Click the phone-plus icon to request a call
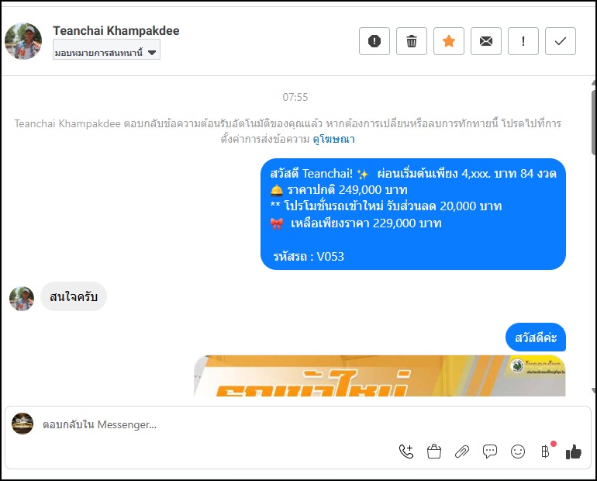 click(x=406, y=452)
